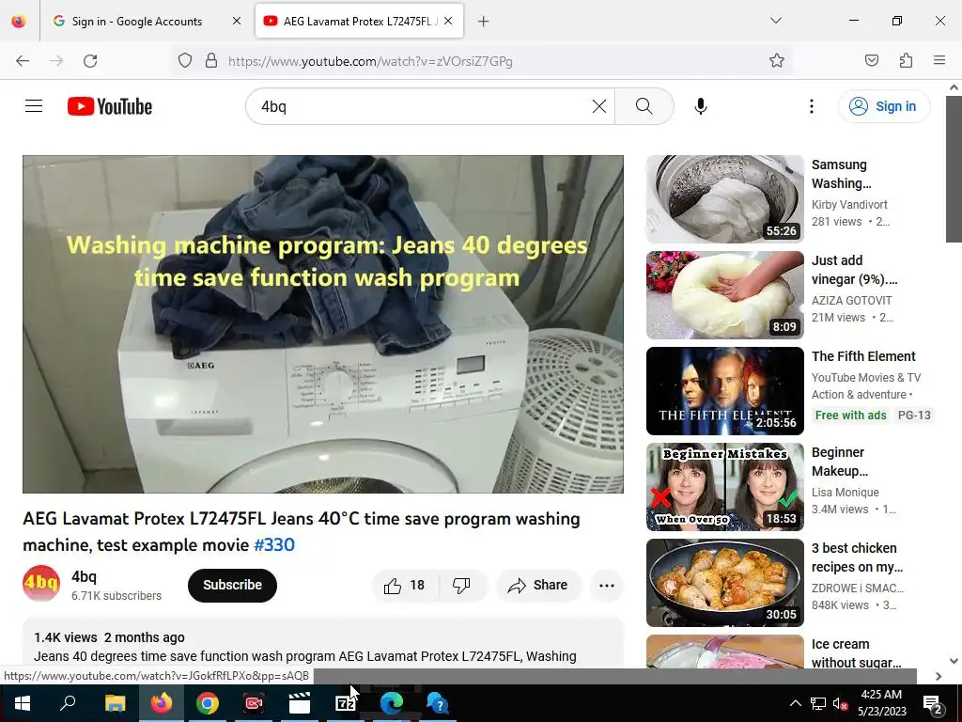
Task: Open Beginner Makeup Mistakes thumbnail
Action: coord(725,486)
